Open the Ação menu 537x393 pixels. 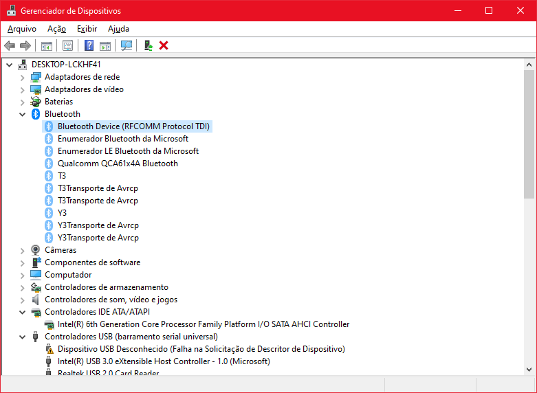point(56,29)
